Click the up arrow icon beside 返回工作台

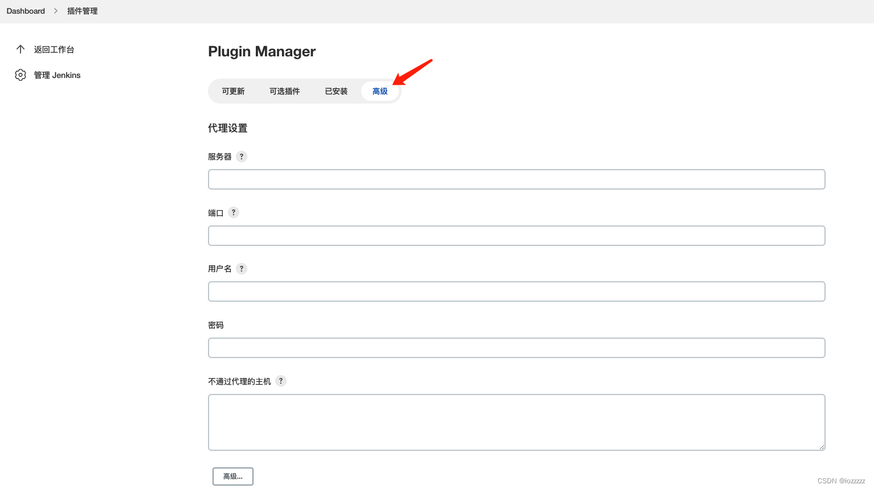(x=21, y=50)
